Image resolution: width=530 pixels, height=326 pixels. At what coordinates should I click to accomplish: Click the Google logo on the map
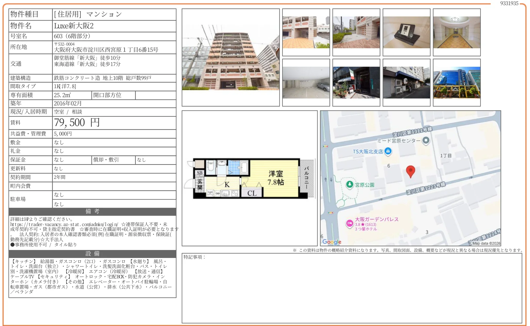coord(332,242)
